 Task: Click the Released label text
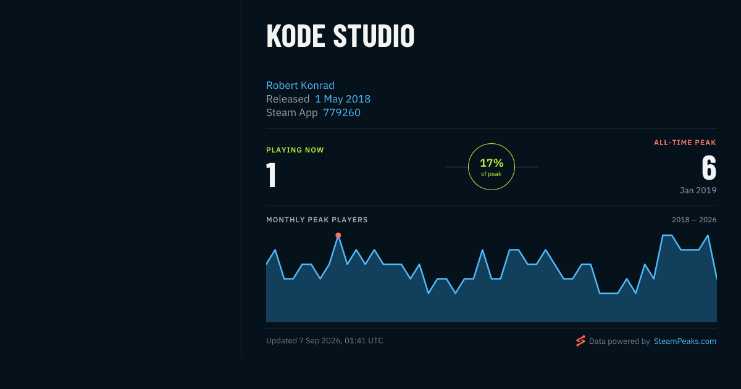point(288,99)
